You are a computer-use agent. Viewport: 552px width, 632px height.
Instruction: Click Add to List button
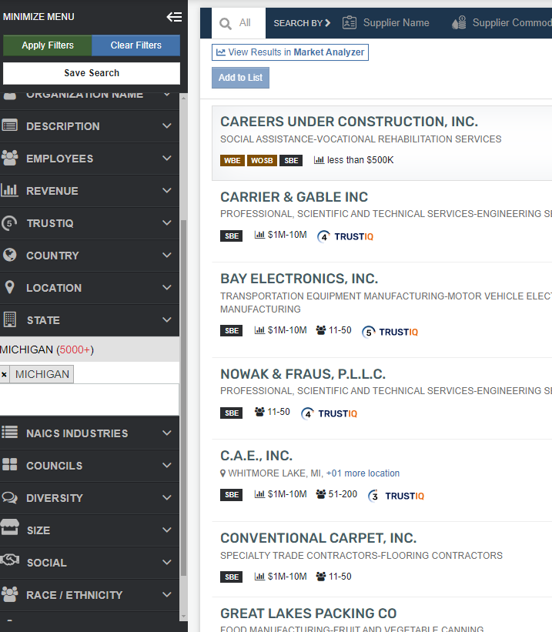[240, 78]
